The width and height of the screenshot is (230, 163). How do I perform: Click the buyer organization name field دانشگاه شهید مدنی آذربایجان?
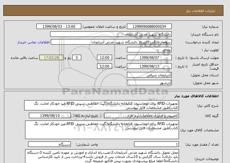[x=111, y=34]
